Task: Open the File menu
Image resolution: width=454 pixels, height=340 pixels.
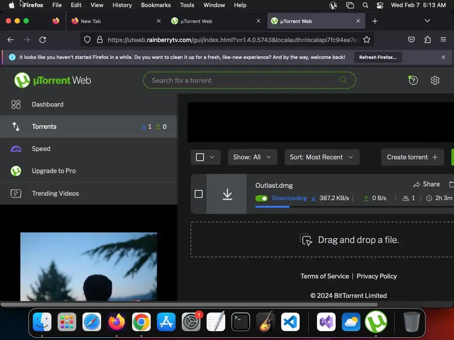Action: (x=57, y=5)
